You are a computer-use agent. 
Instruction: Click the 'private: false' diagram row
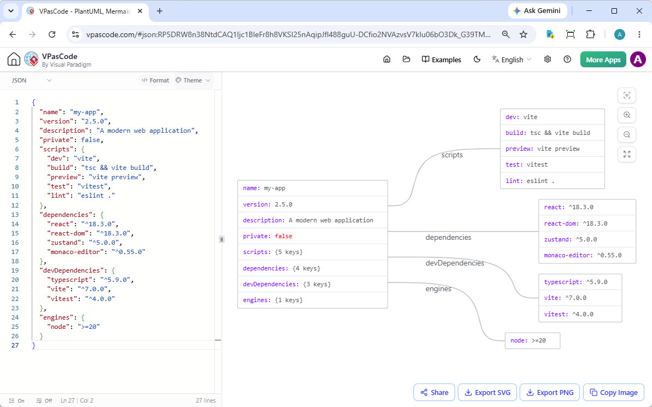click(x=313, y=236)
